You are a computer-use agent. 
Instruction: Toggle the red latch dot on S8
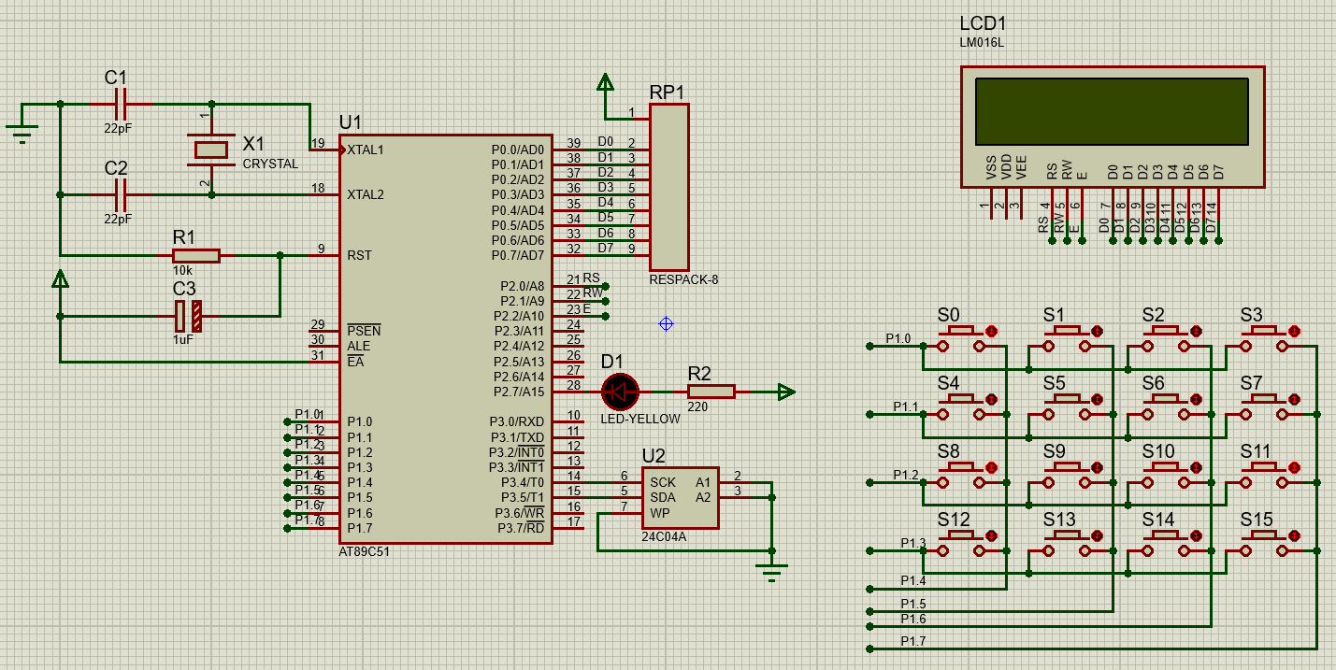click(x=991, y=467)
